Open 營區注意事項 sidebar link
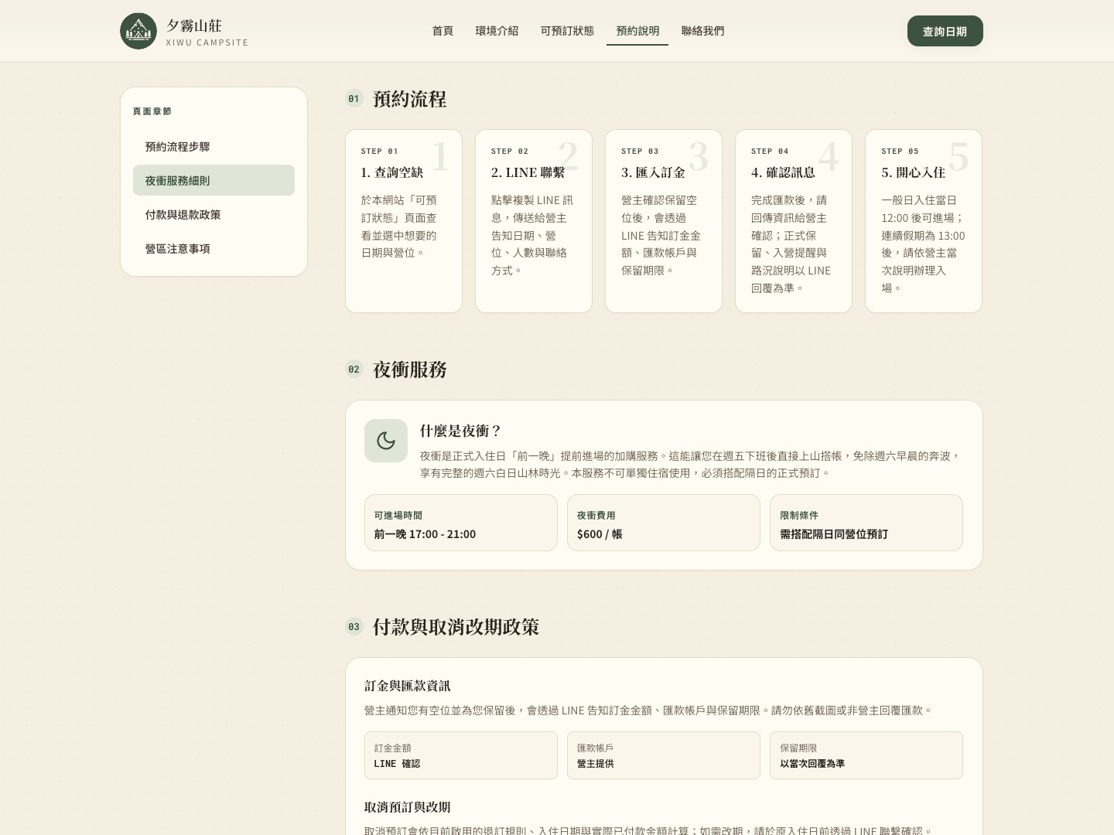This screenshot has height=835, width=1114. coord(214,248)
